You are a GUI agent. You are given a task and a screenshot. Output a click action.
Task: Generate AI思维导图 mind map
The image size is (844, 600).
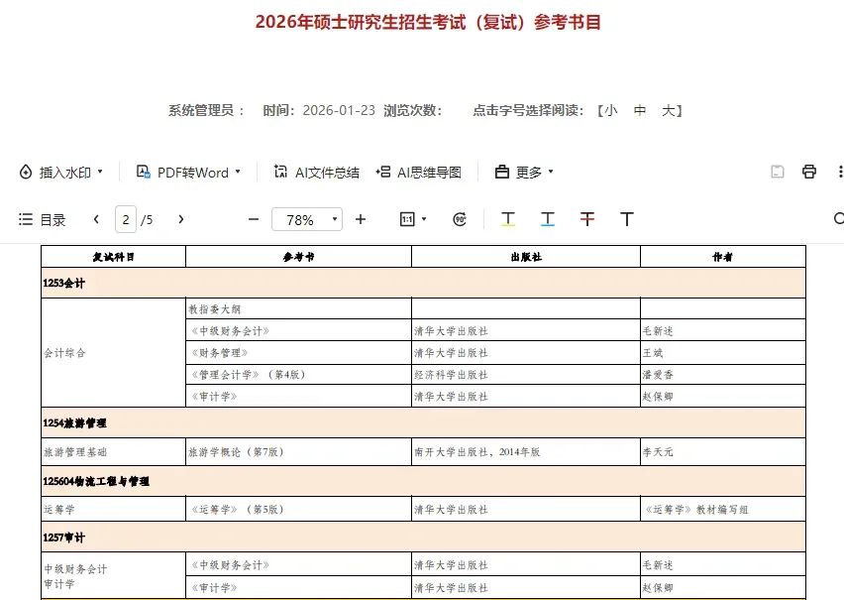(419, 173)
